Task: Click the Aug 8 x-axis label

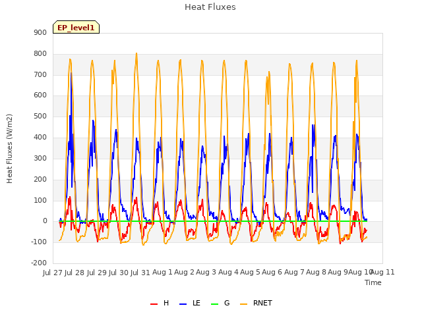Action: (316, 272)
